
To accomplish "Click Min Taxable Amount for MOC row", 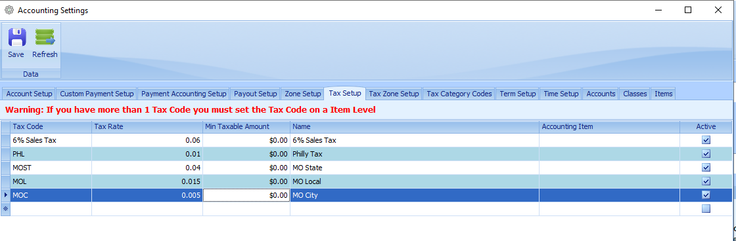I will 246,195.
